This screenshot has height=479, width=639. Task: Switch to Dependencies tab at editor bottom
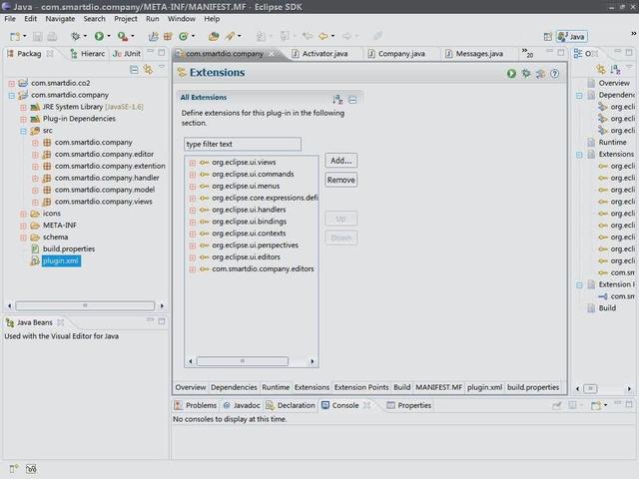tap(234, 387)
